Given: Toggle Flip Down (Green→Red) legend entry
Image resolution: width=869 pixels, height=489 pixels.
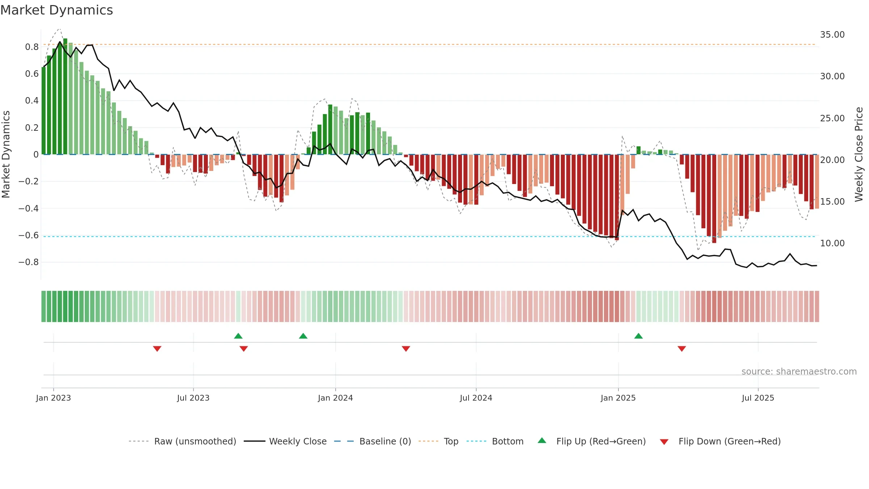Looking at the screenshot, I should click(x=720, y=441).
